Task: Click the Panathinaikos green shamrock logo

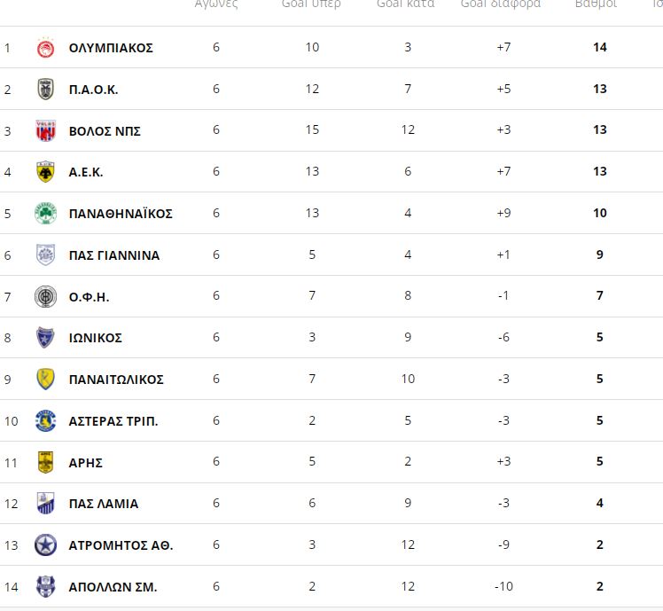Action: 45,213
